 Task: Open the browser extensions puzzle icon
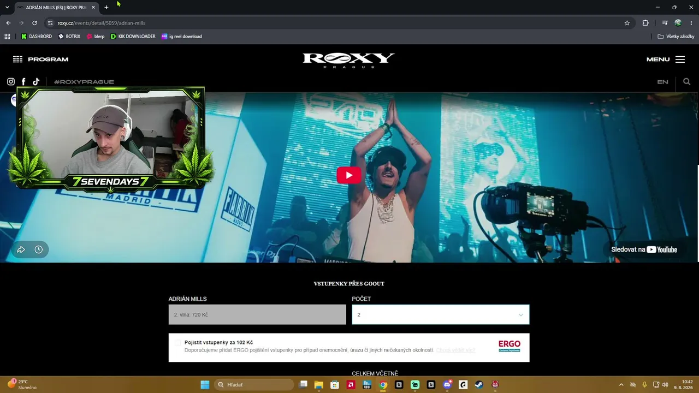click(645, 23)
